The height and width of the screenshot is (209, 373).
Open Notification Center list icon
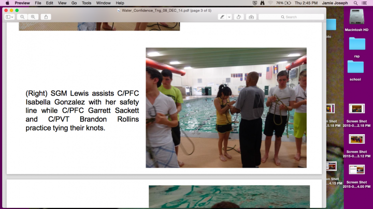coord(364,3)
